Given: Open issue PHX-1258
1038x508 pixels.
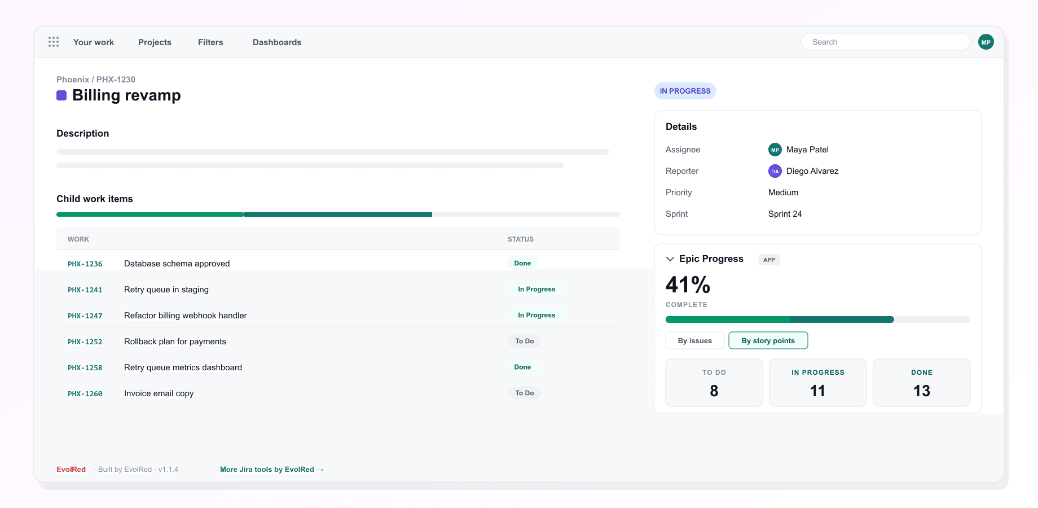Looking at the screenshot, I should [85, 367].
